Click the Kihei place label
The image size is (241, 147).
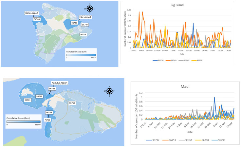point(47,120)
